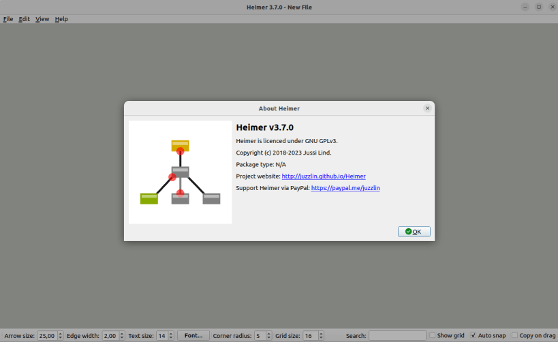Increase Edge width with up arrow
This screenshot has width=558, height=342.
point(122,333)
